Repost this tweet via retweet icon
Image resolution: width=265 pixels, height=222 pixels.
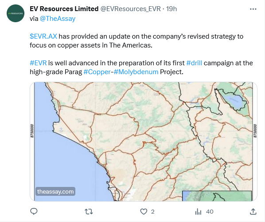[89, 212]
